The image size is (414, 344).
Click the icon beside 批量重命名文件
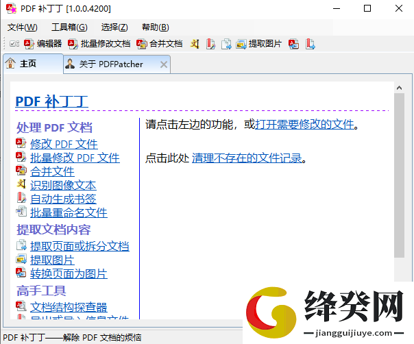point(21,212)
